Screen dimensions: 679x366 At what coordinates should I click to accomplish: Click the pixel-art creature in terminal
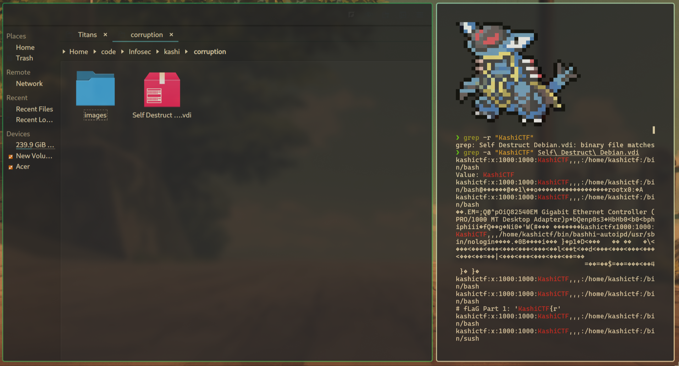tap(518, 74)
